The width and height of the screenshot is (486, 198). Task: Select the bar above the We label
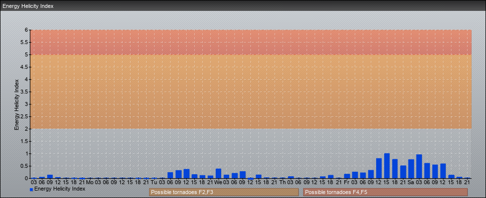pos(219,174)
